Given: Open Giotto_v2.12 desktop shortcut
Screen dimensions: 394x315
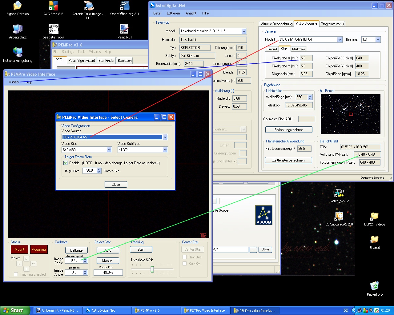Looking at the screenshot, I should (339, 195).
